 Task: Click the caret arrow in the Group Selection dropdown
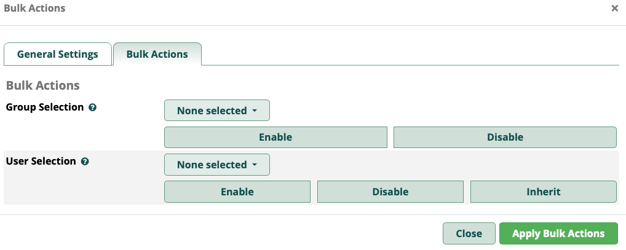tap(254, 111)
